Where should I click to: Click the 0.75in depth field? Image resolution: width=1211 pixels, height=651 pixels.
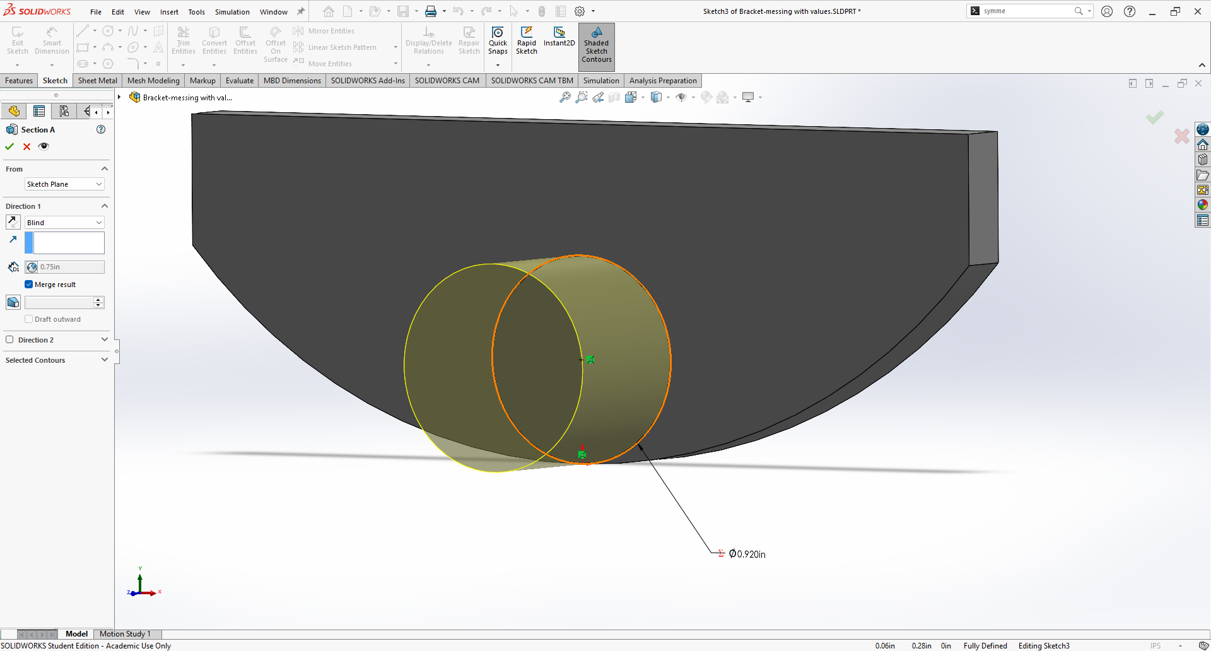(x=64, y=267)
